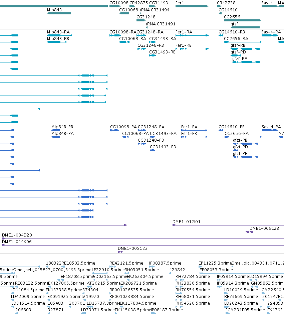284x315 pixels.
Task: Click the gfzf-RB transcript label
Action: (238, 45)
